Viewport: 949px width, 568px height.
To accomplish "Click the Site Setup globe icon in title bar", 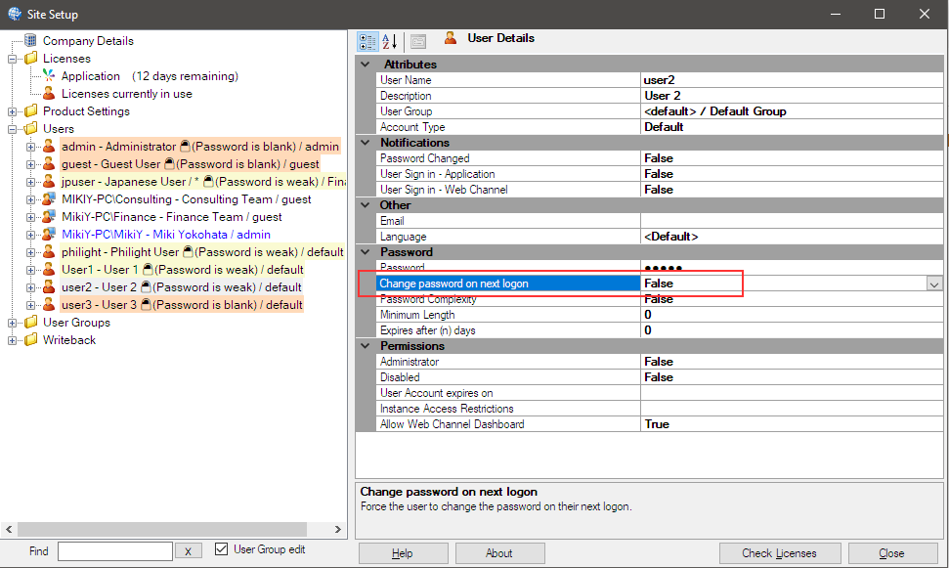I will [14, 14].
